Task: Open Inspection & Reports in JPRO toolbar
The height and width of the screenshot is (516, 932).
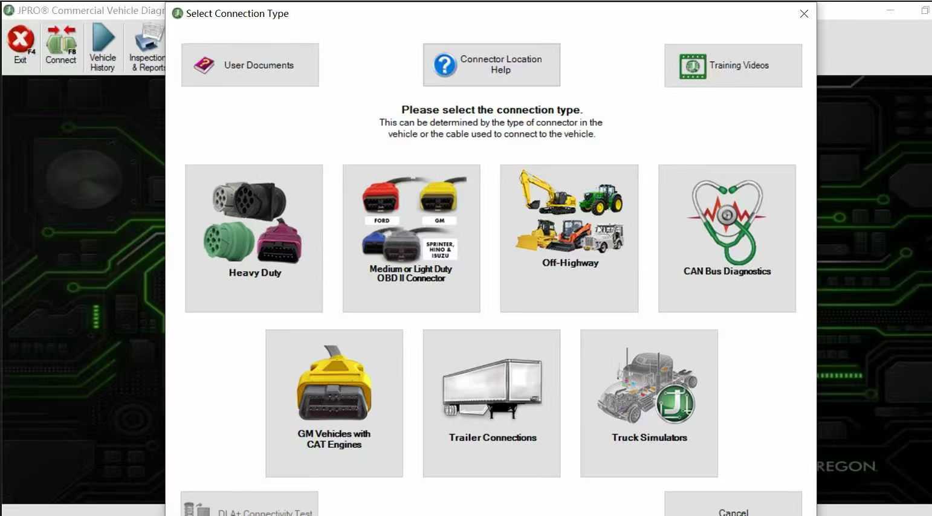Action: (x=147, y=47)
